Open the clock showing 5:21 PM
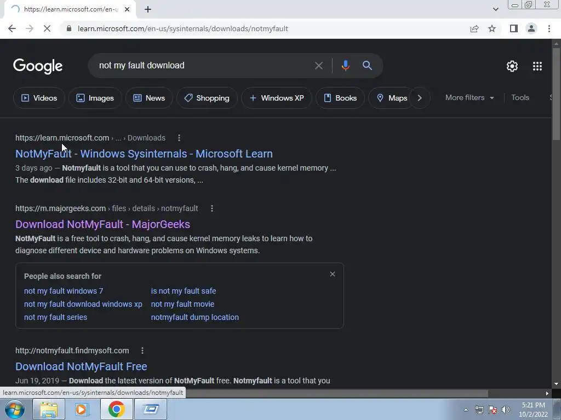The width and height of the screenshot is (561, 420). tap(533, 410)
